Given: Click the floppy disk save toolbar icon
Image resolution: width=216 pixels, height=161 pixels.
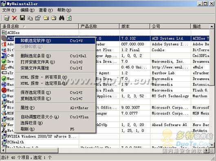Looking at the screenshot, I should pyautogui.click(x=22, y=18).
